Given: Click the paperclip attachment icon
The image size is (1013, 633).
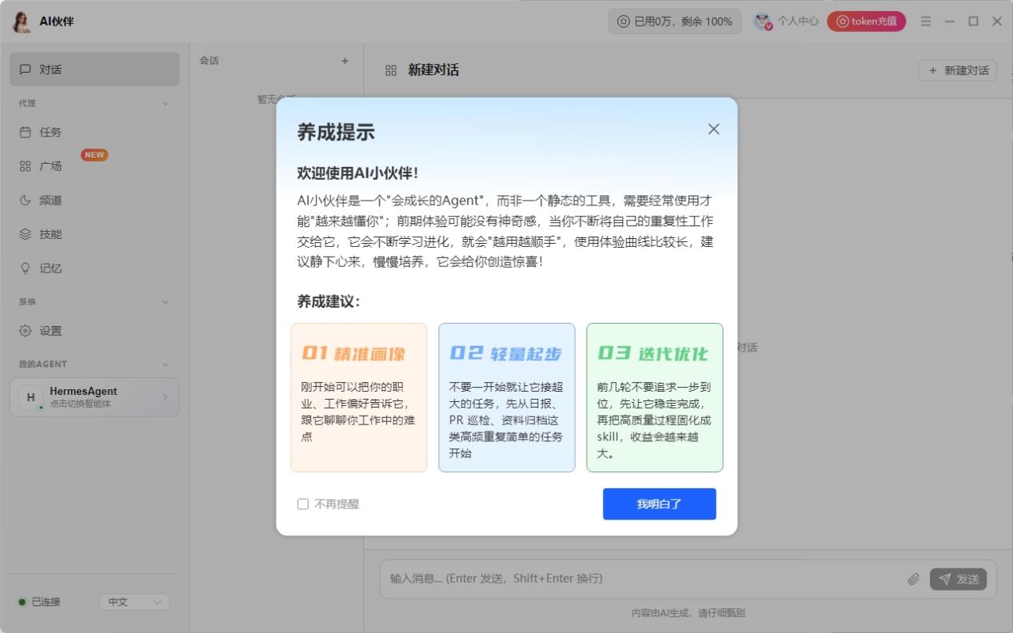Looking at the screenshot, I should pos(913,579).
